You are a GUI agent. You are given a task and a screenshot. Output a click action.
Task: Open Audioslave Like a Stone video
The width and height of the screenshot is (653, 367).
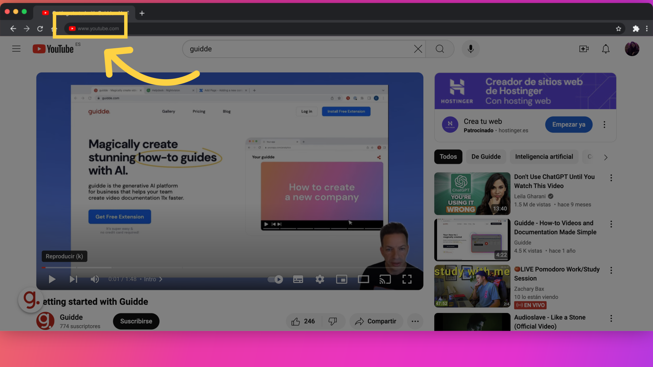click(550, 322)
